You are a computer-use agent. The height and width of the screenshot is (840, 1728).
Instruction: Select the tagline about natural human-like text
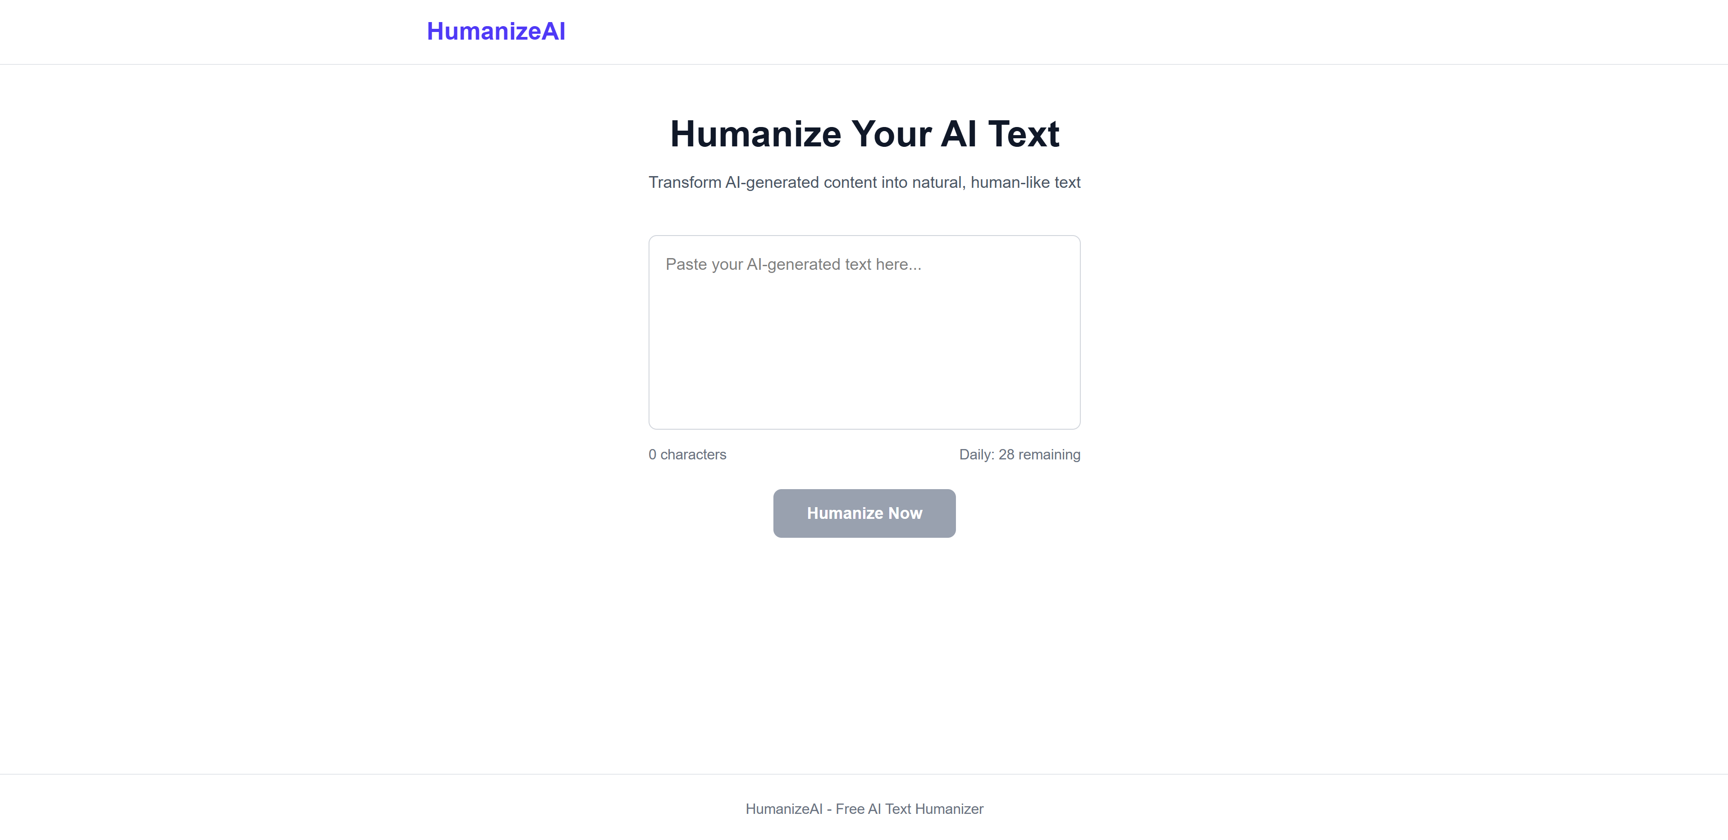tap(864, 182)
